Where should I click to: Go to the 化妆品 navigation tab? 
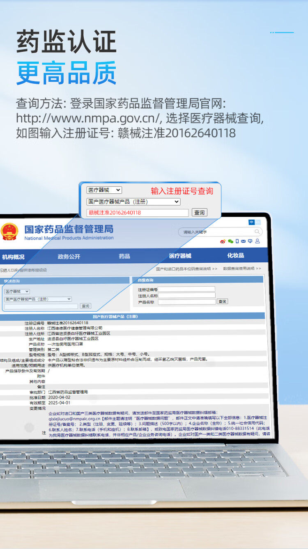pyautogui.click(x=235, y=255)
